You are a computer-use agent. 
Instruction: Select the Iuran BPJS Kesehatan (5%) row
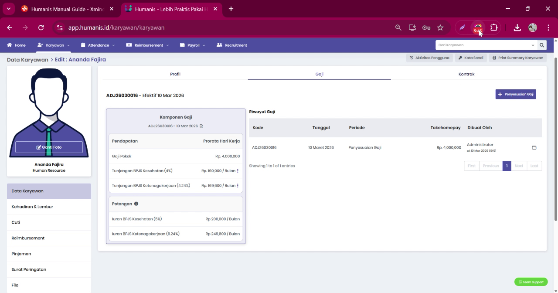[176, 219]
